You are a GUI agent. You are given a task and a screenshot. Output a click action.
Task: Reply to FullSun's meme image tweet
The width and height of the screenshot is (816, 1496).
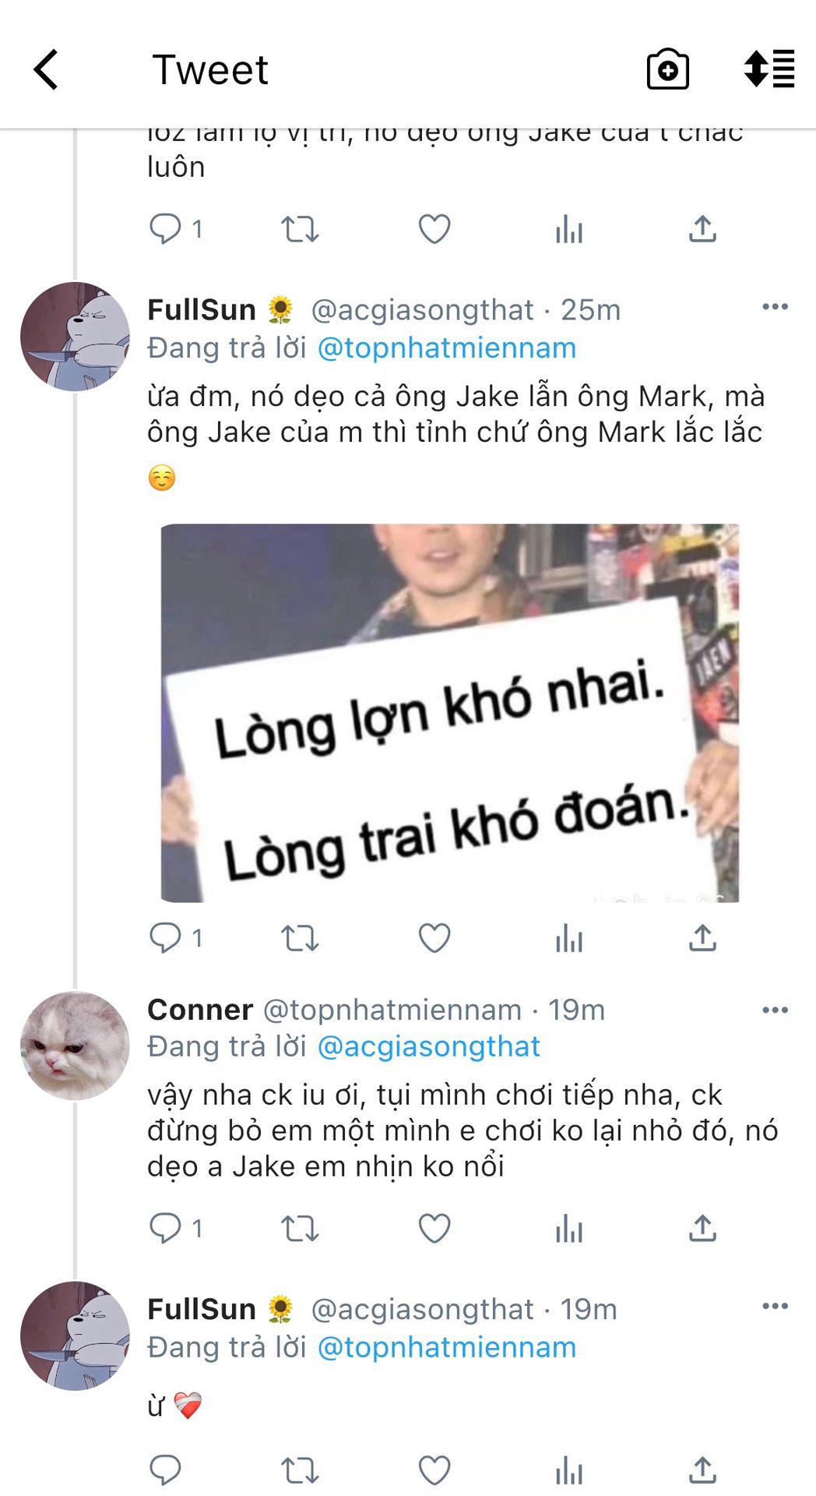165,938
